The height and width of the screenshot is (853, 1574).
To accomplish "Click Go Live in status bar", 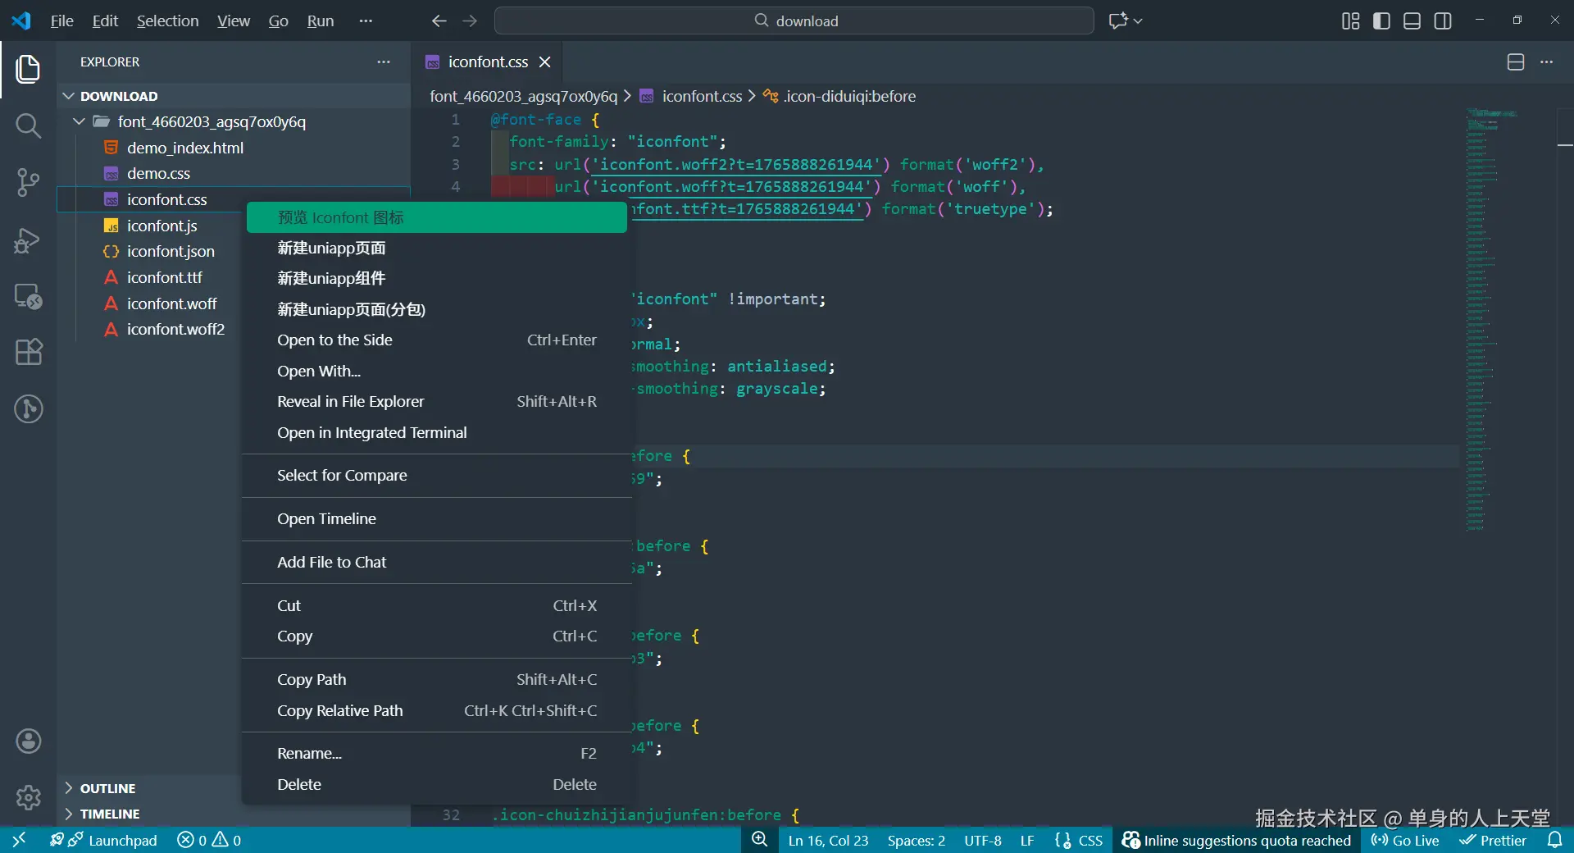I will click(x=1405, y=840).
